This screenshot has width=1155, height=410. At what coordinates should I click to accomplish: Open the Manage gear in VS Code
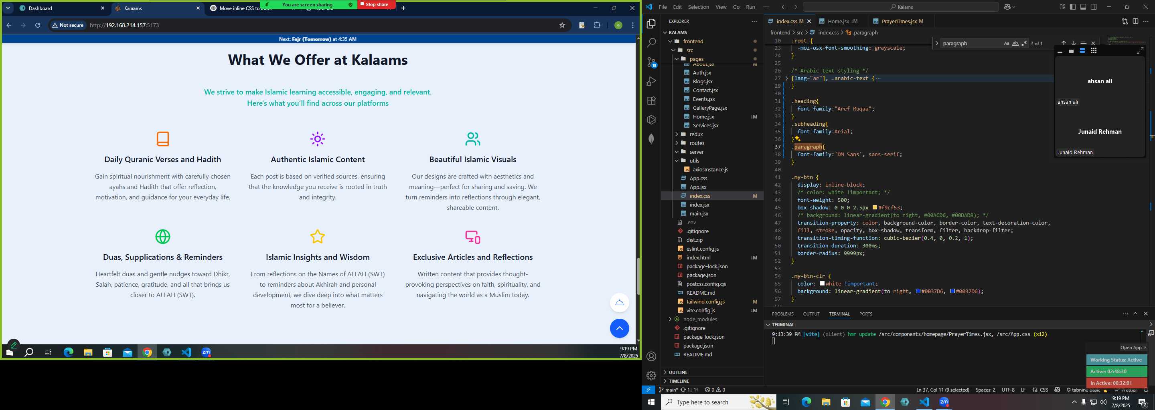pos(651,376)
